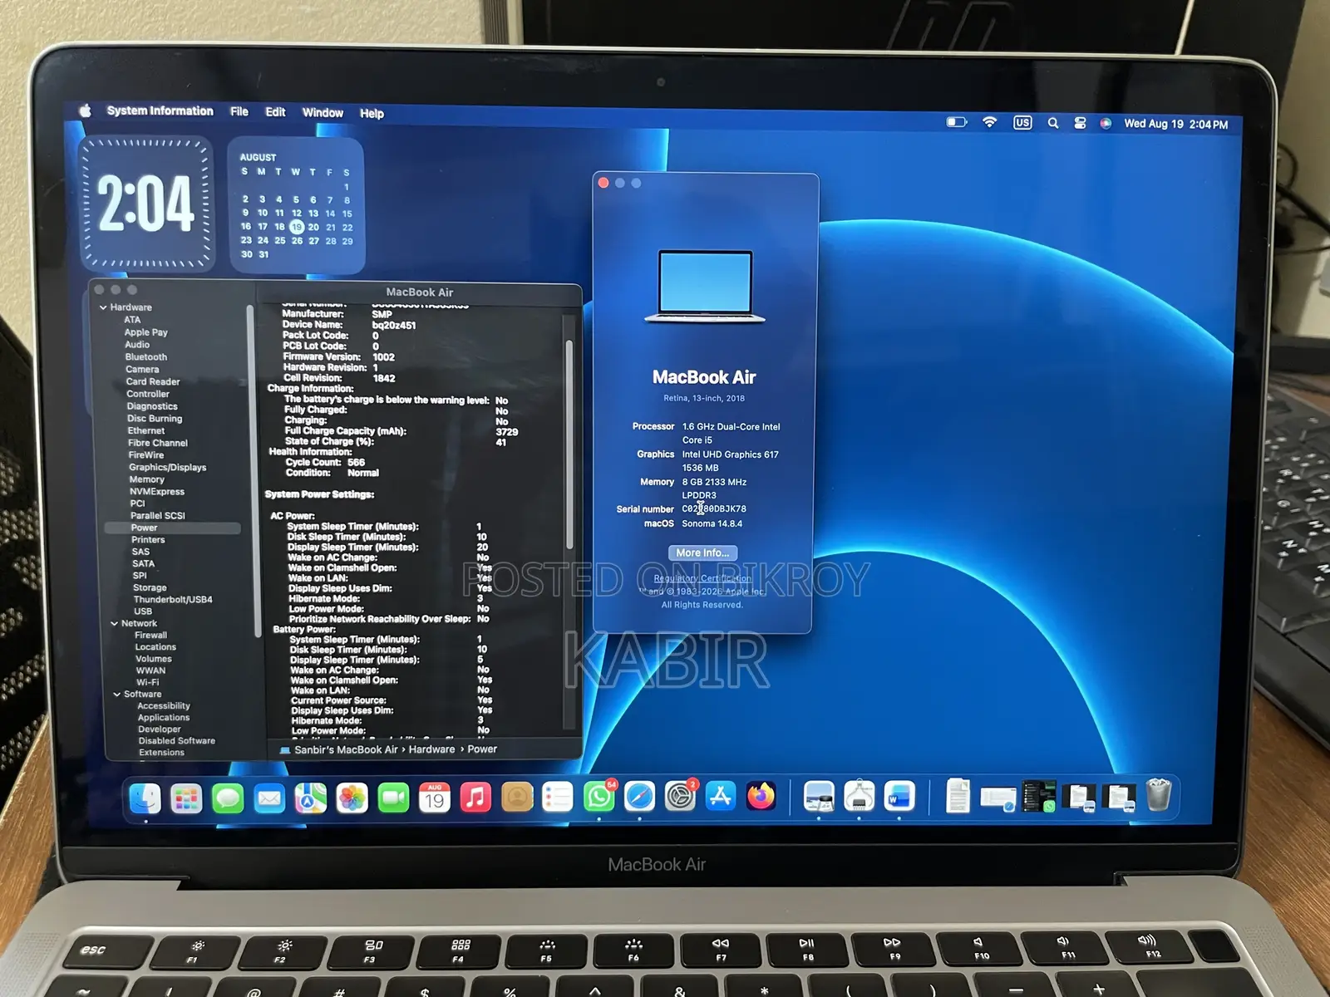Open Finder from the Dock

(x=145, y=798)
